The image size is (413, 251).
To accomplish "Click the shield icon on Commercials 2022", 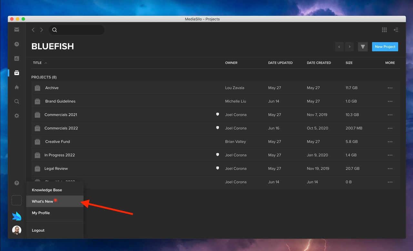I will (217, 128).
